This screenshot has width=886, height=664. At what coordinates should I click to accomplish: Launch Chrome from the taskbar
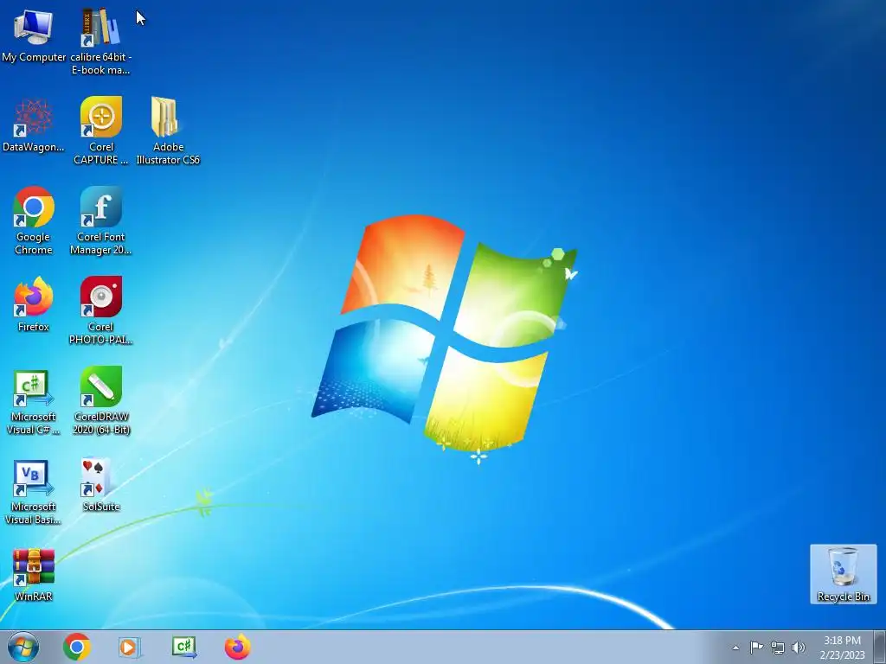pyautogui.click(x=77, y=647)
